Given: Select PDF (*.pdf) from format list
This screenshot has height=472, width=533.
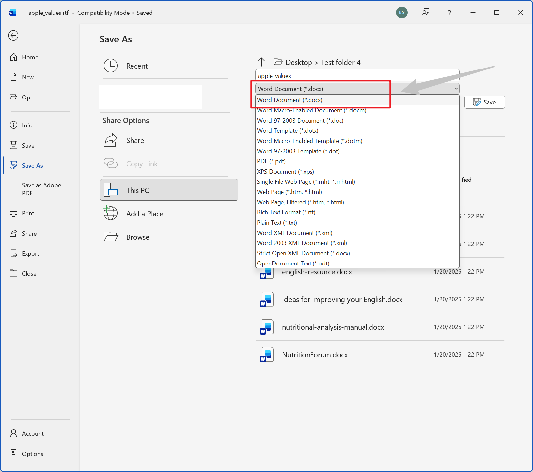Looking at the screenshot, I should [272, 161].
